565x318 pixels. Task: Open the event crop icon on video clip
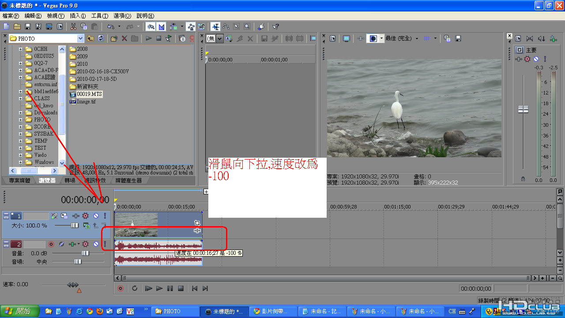197,223
